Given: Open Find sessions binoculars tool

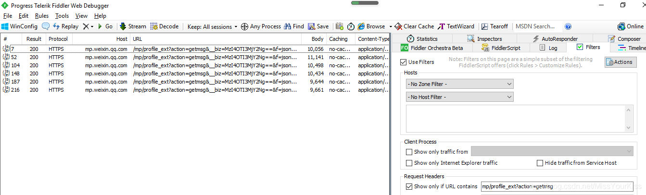Looking at the screenshot, I should click(x=294, y=26).
